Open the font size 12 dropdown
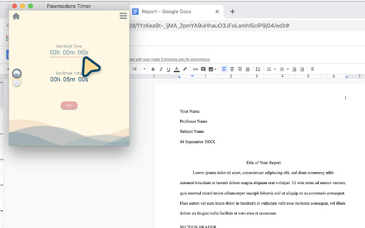Viewport: 365px width, 228px height. click(x=139, y=69)
